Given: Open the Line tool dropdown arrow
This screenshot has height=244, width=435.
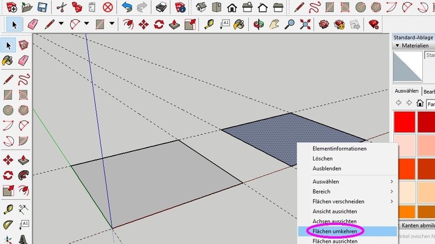Looking at the screenshot, I should [x=61, y=24].
